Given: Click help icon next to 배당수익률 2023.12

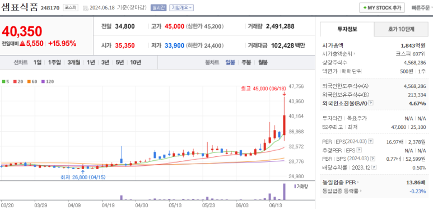Looking at the screenshot, I should click(374, 168).
